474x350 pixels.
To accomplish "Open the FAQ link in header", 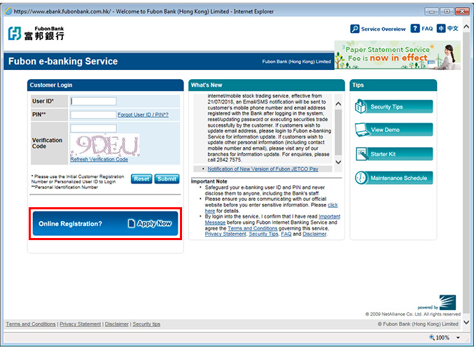I will click(427, 29).
